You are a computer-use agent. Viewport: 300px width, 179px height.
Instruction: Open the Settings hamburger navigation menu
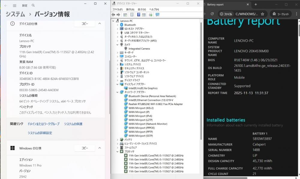pyautogui.click(x=14, y=5)
